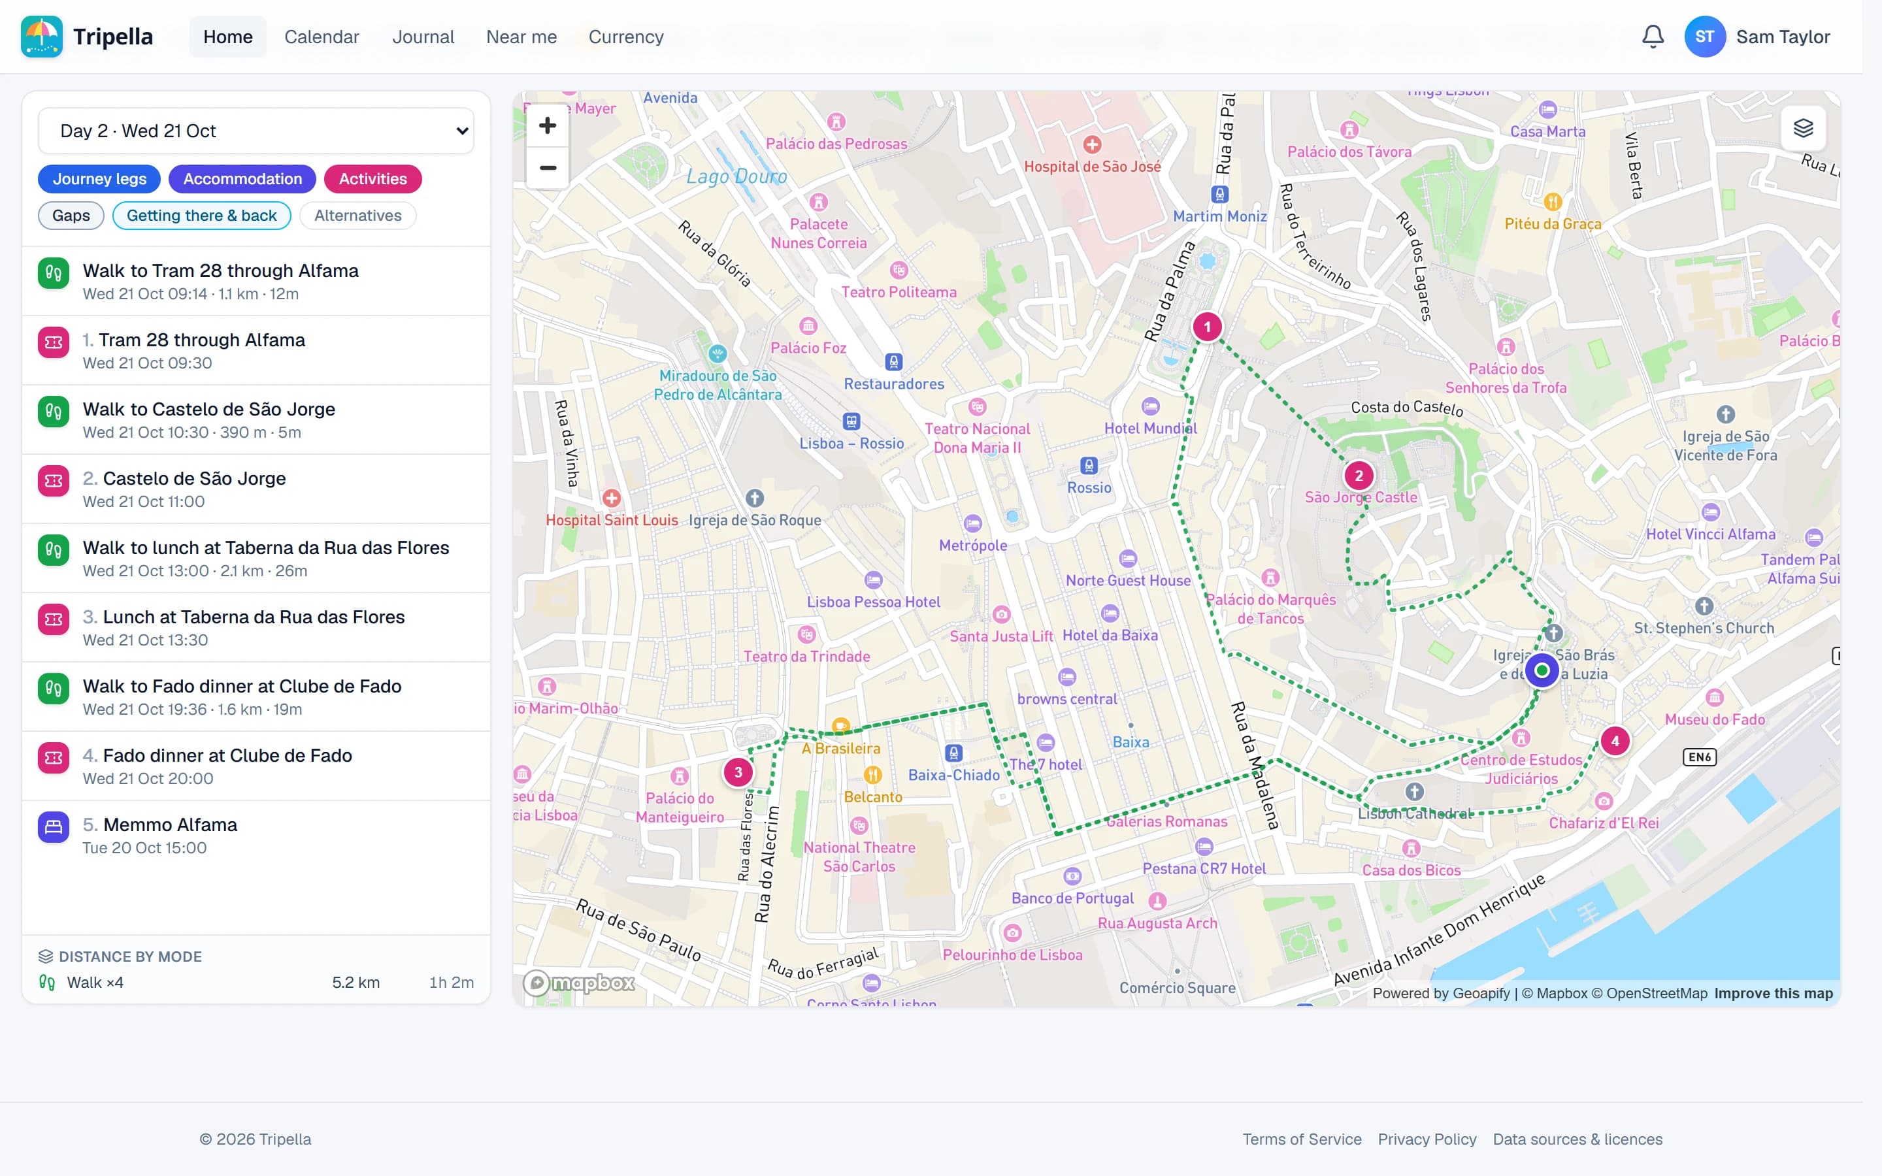Toggle the Accommodation filter chip

(242, 179)
